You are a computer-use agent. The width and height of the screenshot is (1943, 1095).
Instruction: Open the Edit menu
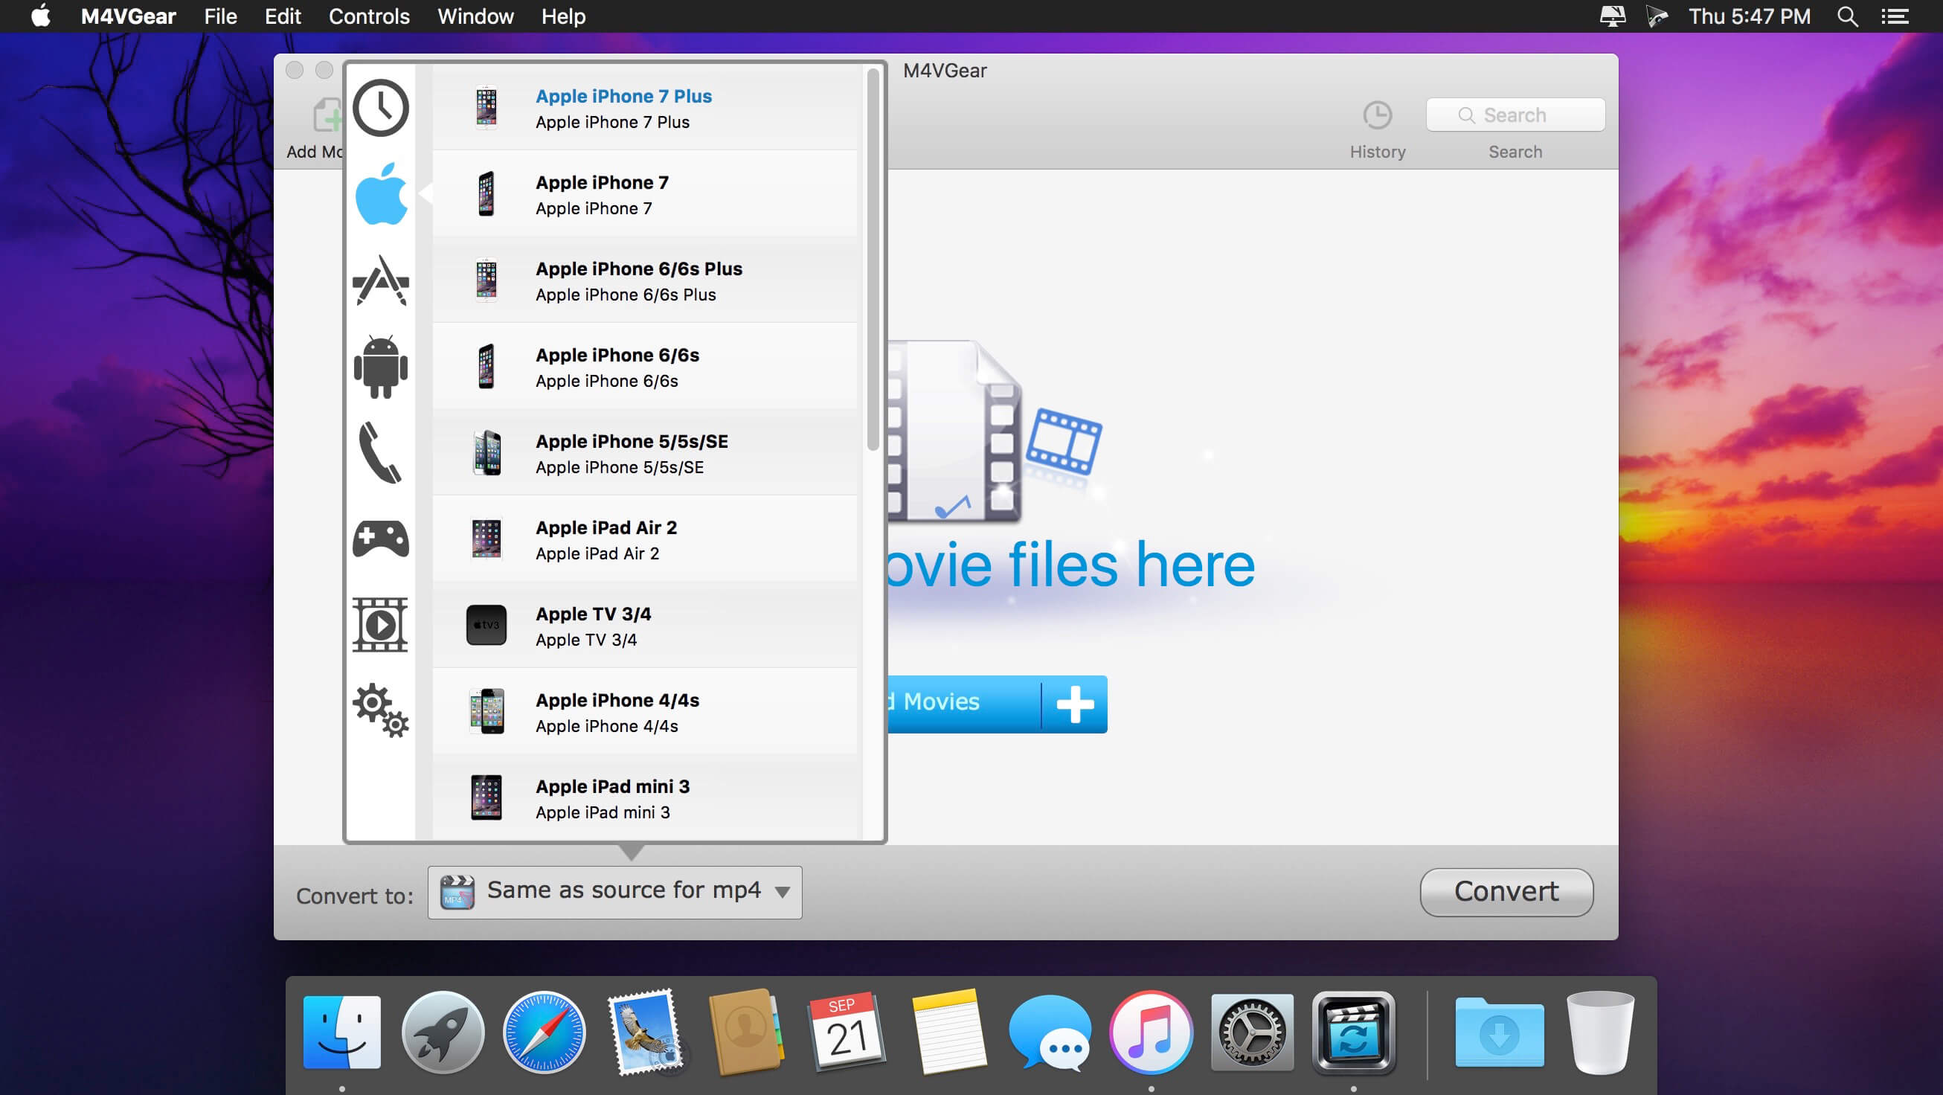tap(283, 16)
